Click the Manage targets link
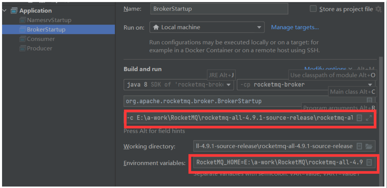The image size is (387, 188). tap(295, 27)
